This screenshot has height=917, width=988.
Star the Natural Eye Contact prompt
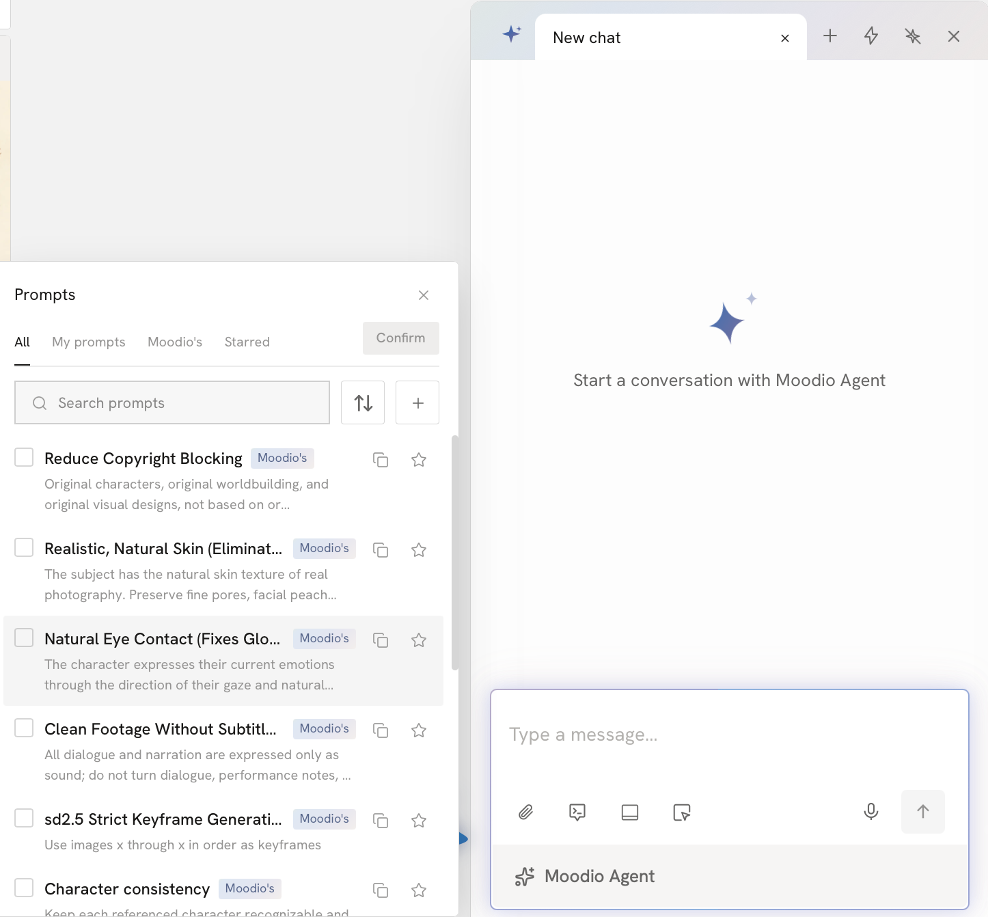[419, 640]
